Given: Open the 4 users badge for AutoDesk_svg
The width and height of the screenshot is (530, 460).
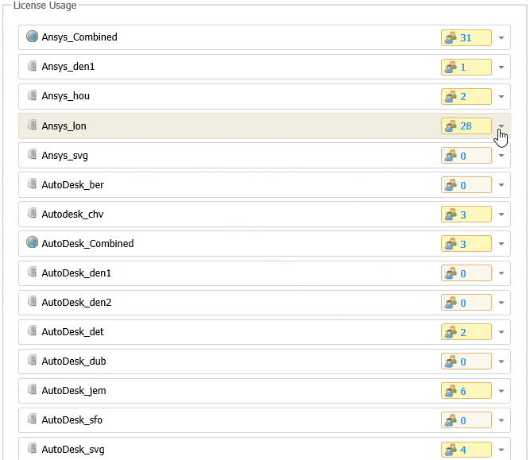Looking at the screenshot, I should click(x=466, y=450).
